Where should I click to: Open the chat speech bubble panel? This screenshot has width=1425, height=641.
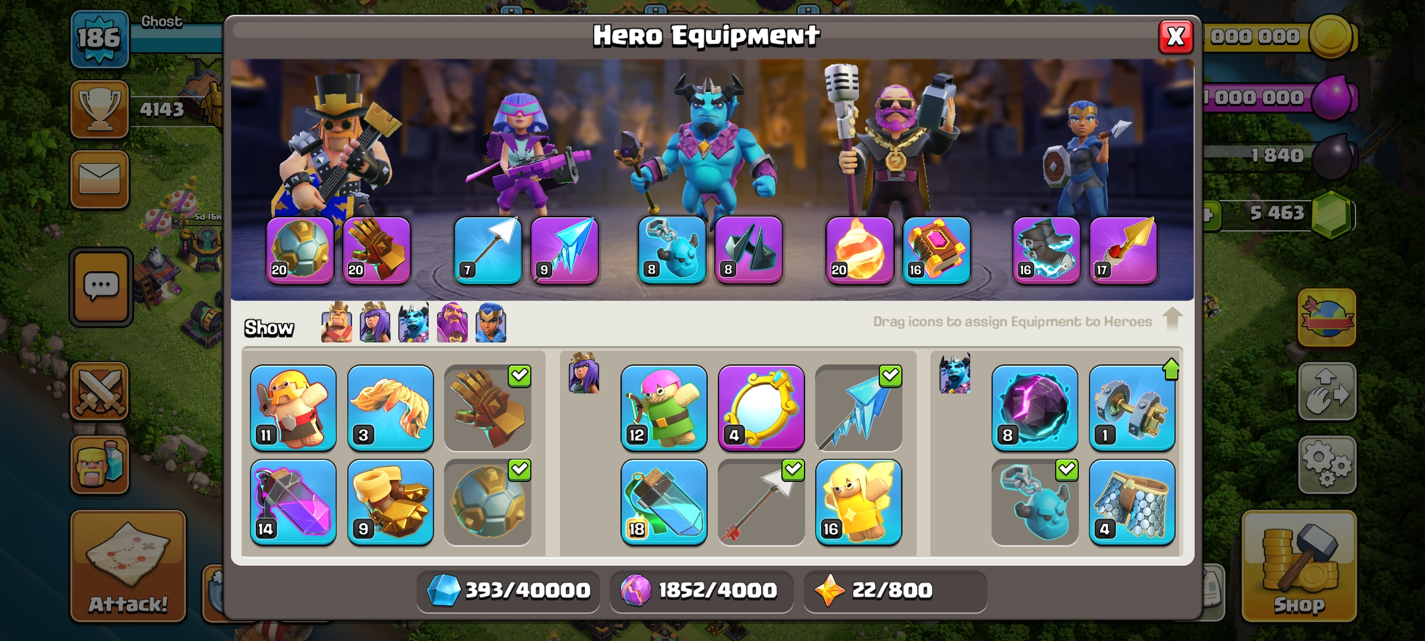point(101,287)
